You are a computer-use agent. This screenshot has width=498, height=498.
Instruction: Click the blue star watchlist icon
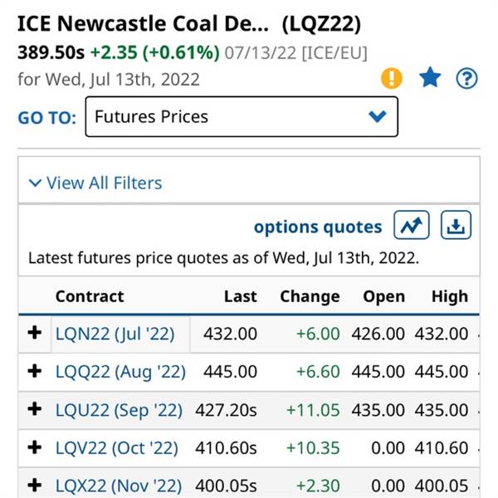[x=430, y=77]
